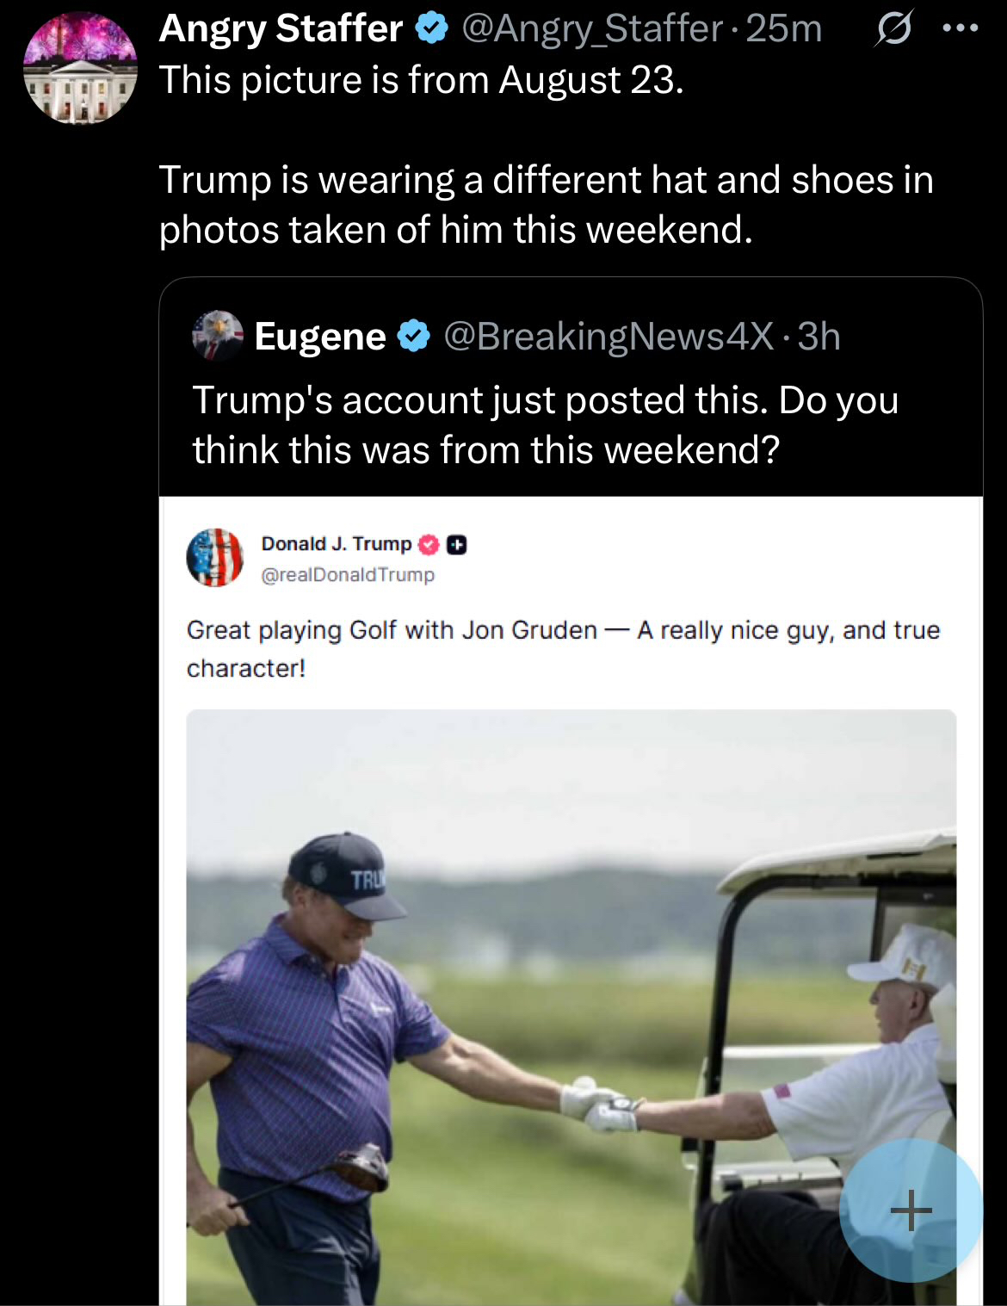The image size is (1007, 1306).
Task: Open the Eugene display name
Action: (319, 336)
